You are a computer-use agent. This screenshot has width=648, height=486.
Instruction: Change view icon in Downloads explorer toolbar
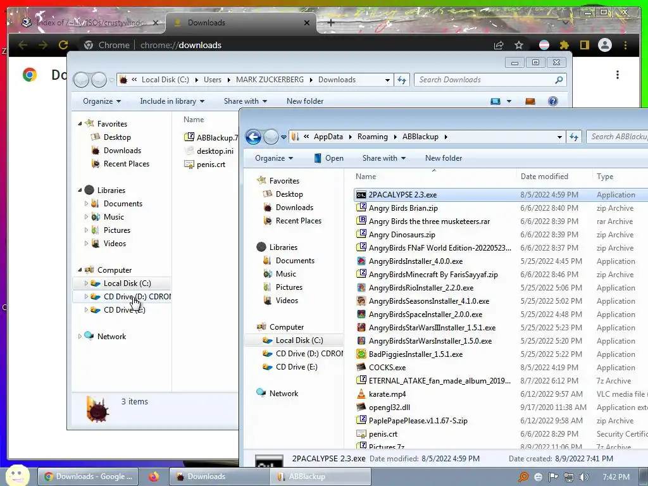(495, 101)
